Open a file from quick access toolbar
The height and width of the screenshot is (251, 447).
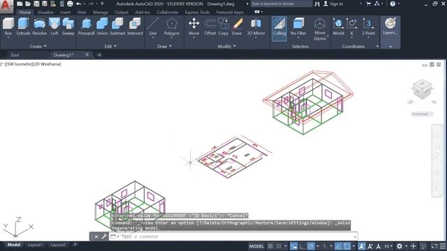28,3
